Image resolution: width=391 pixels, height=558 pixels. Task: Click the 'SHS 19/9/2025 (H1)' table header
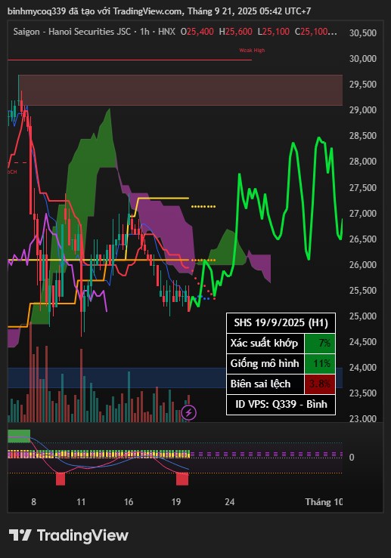click(x=281, y=322)
